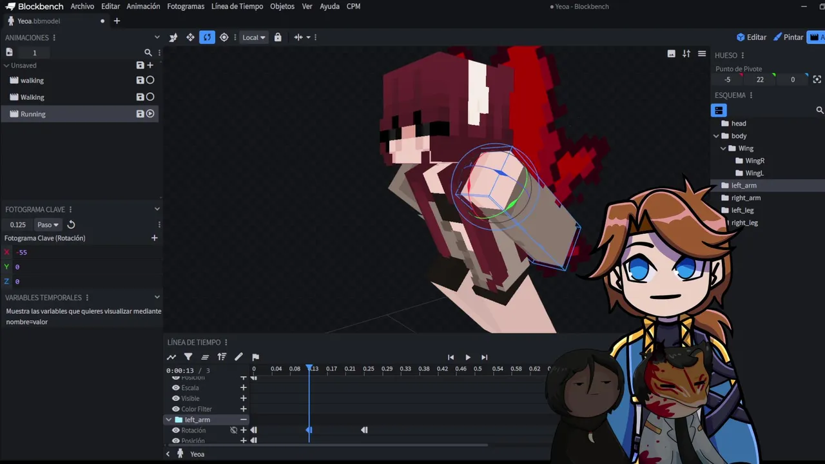Open the Objetos menu
The width and height of the screenshot is (825, 464).
coord(282,6)
